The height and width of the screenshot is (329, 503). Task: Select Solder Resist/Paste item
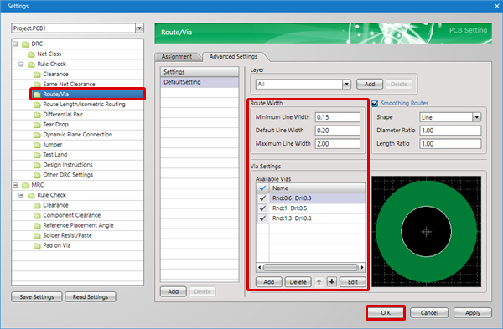click(x=67, y=235)
